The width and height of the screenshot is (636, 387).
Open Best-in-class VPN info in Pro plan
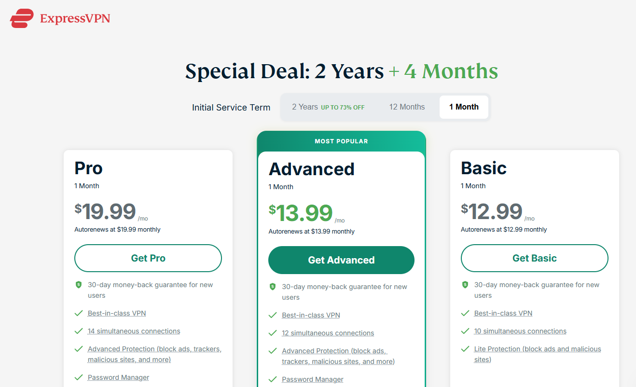(x=117, y=313)
